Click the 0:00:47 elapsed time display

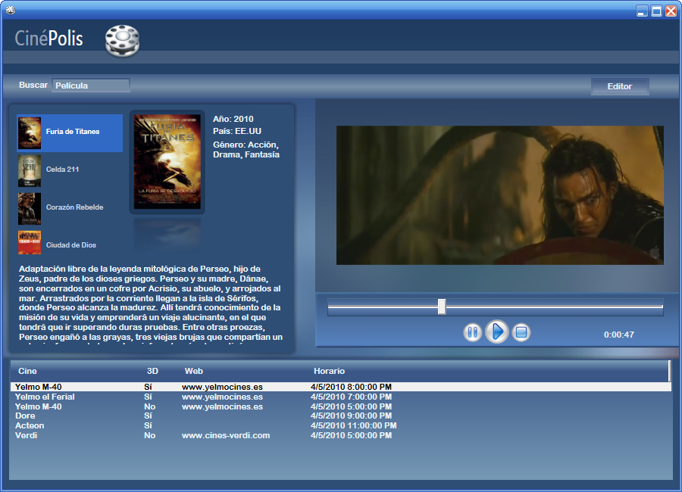(619, 335)
